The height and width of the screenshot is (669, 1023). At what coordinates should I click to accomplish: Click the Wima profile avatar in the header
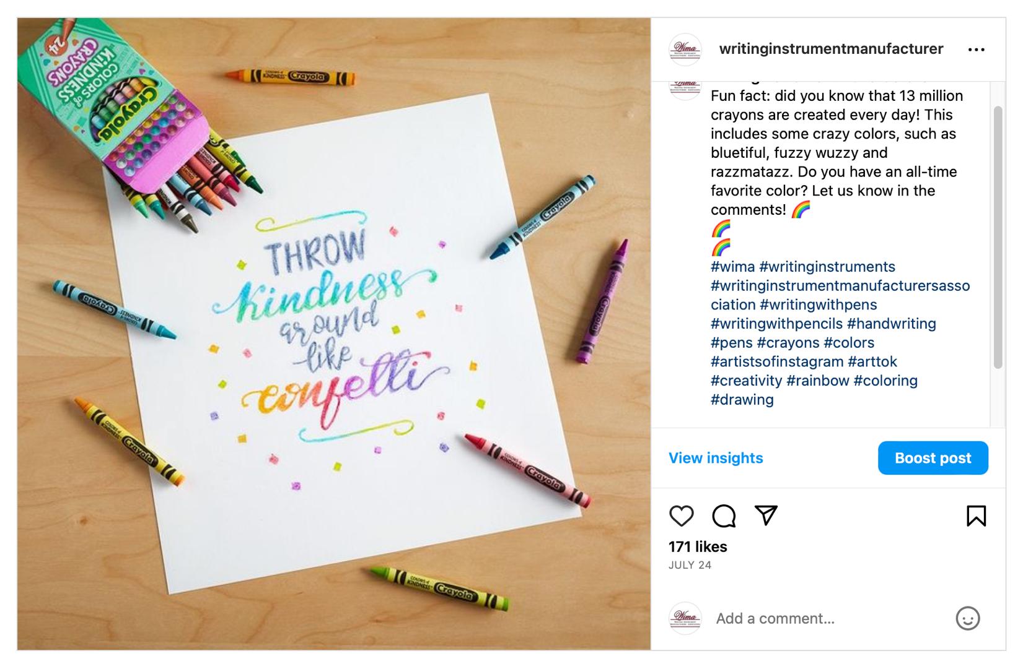click(685, 50)
